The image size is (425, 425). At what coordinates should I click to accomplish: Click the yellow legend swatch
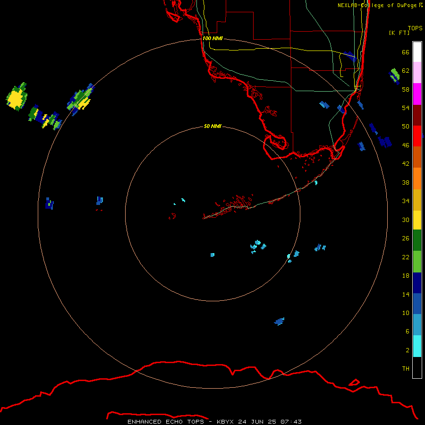417,220
